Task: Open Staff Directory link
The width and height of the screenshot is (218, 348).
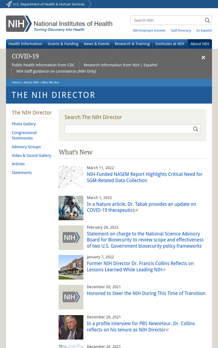Action: pyautogui.click(x=181, y=30)
